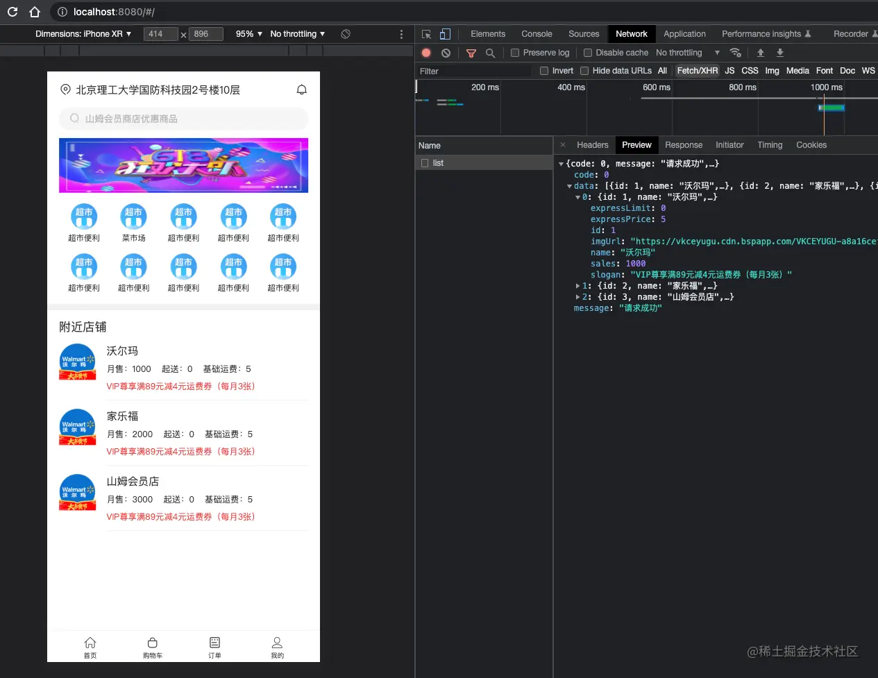
Task: Close the request details pane
Action: point(563,145)
